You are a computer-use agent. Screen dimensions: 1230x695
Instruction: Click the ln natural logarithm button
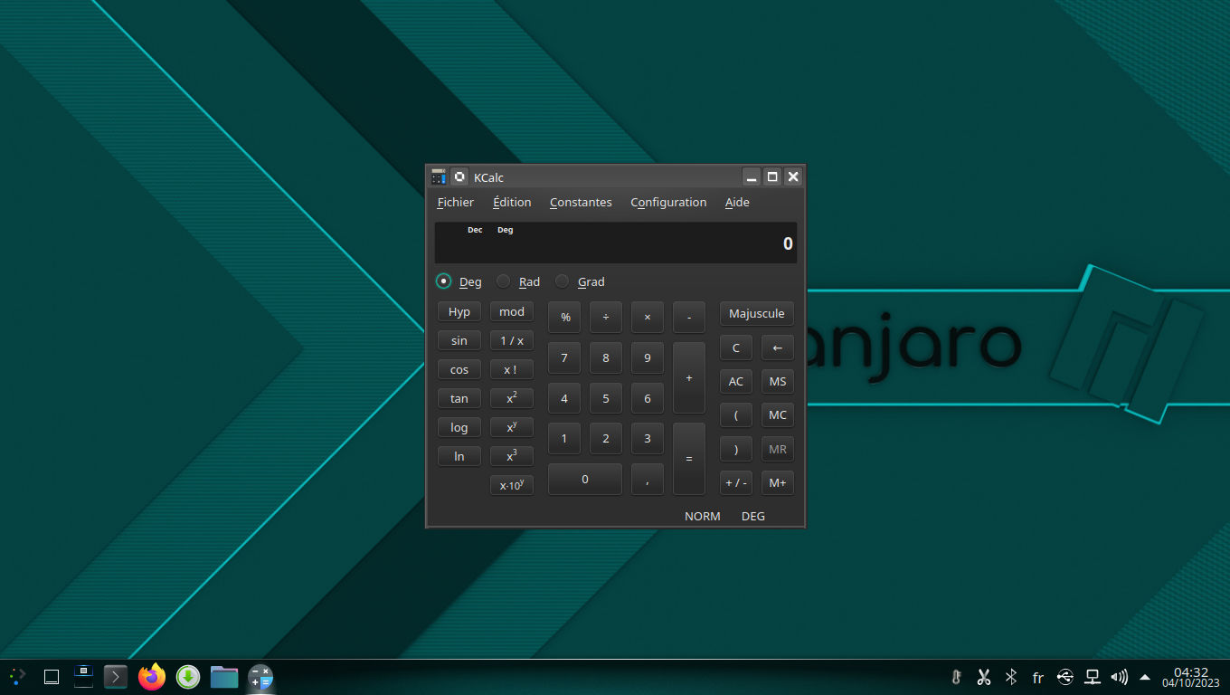[x=459, y=456]
